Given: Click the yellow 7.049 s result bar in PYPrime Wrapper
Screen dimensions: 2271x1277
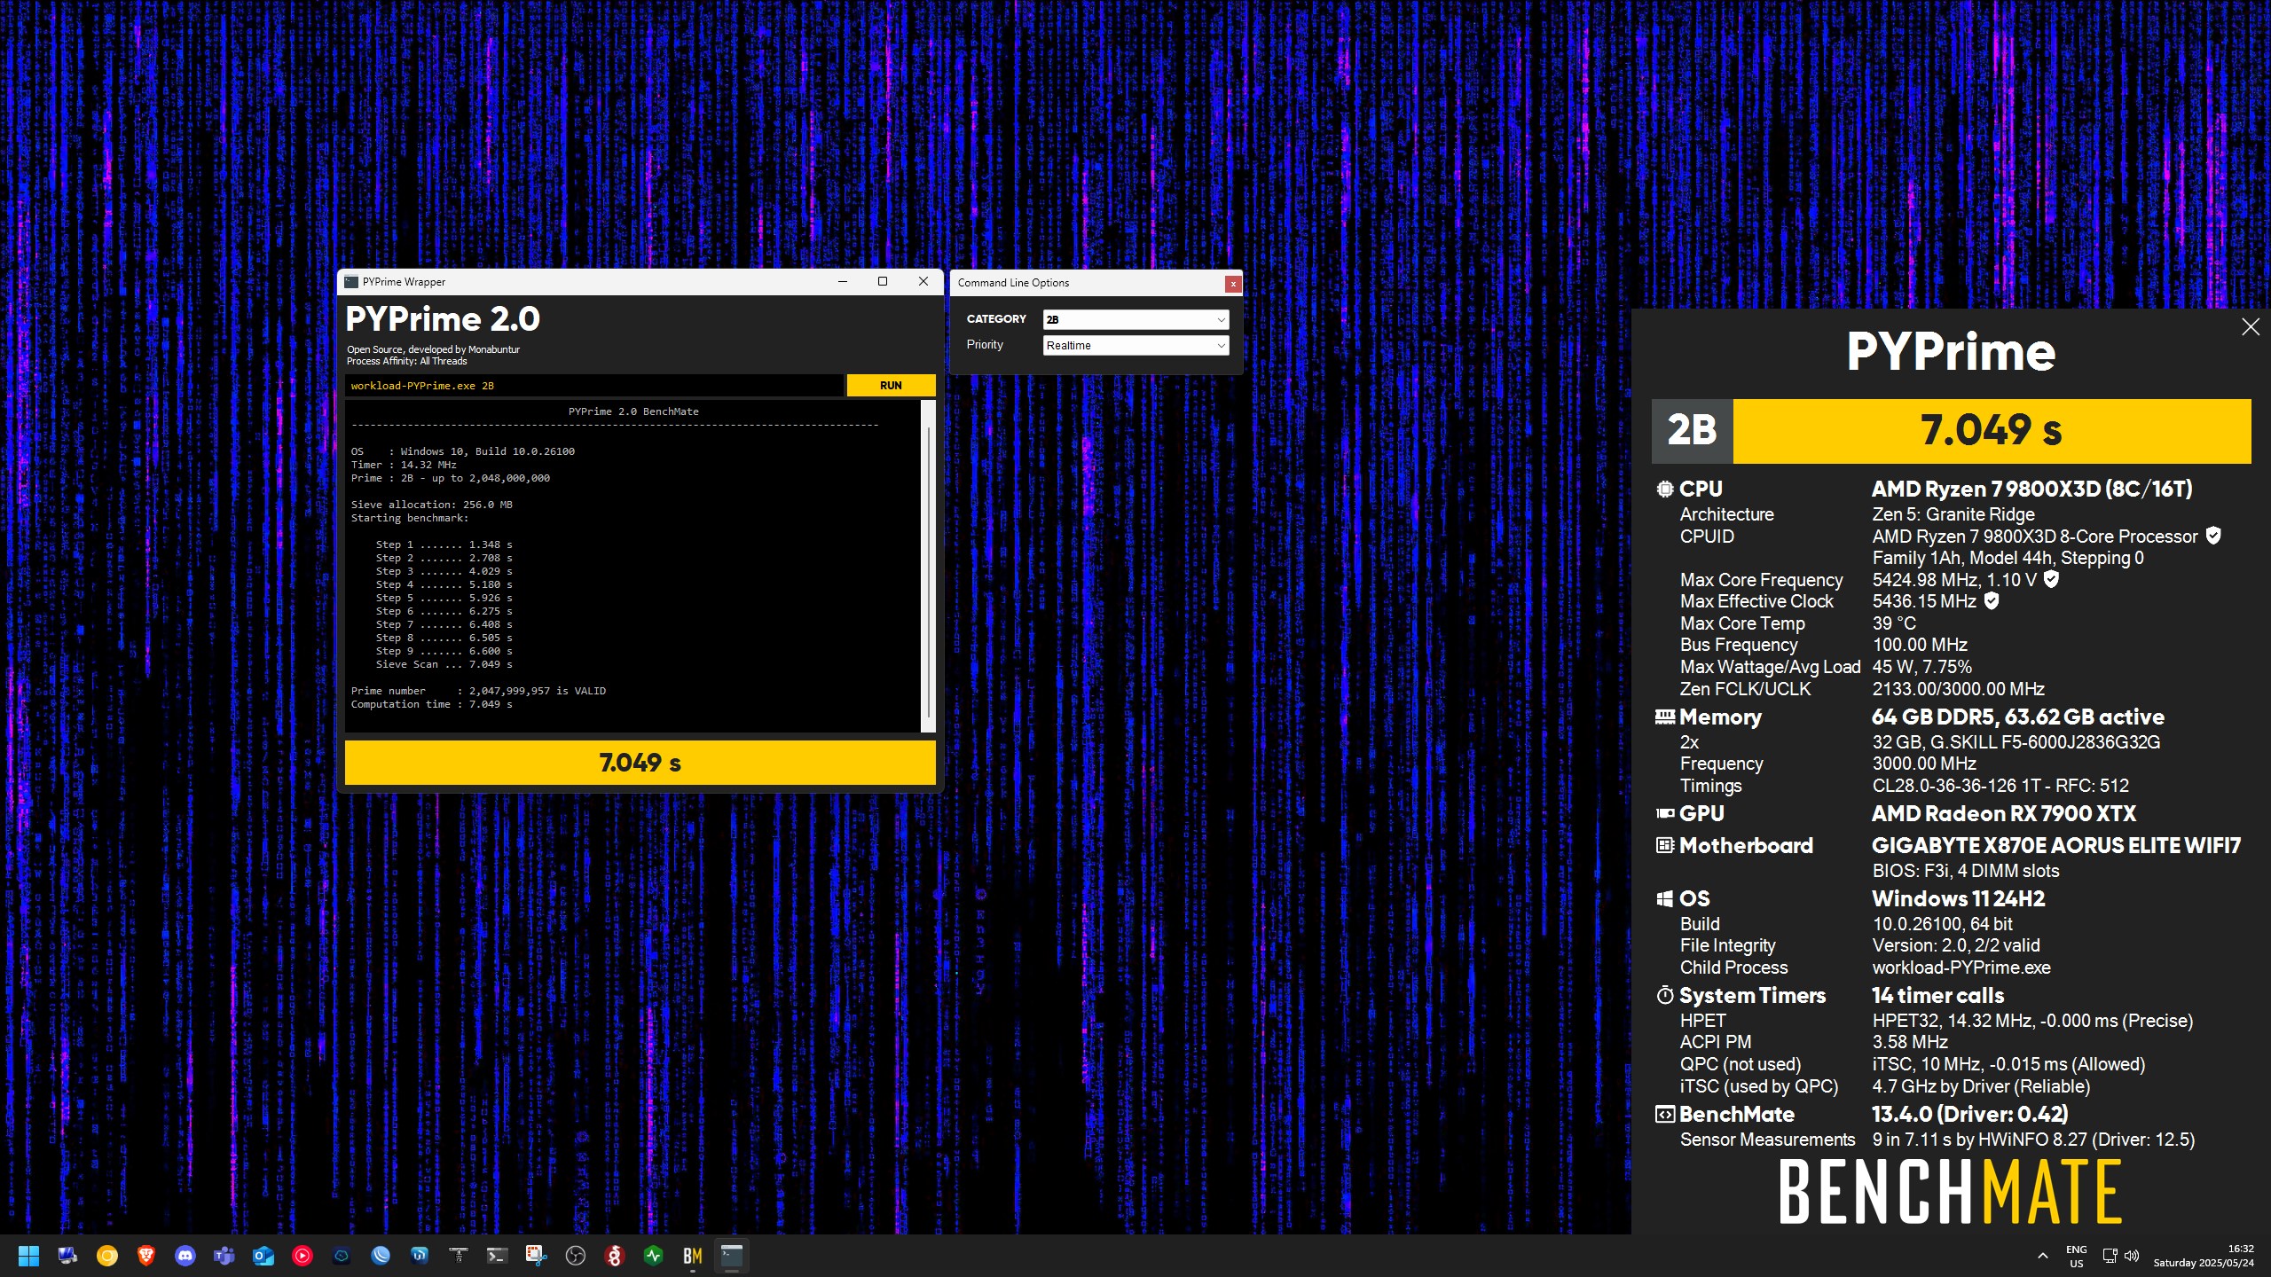Looking at the screenshot, I should [x=640, y=763].
